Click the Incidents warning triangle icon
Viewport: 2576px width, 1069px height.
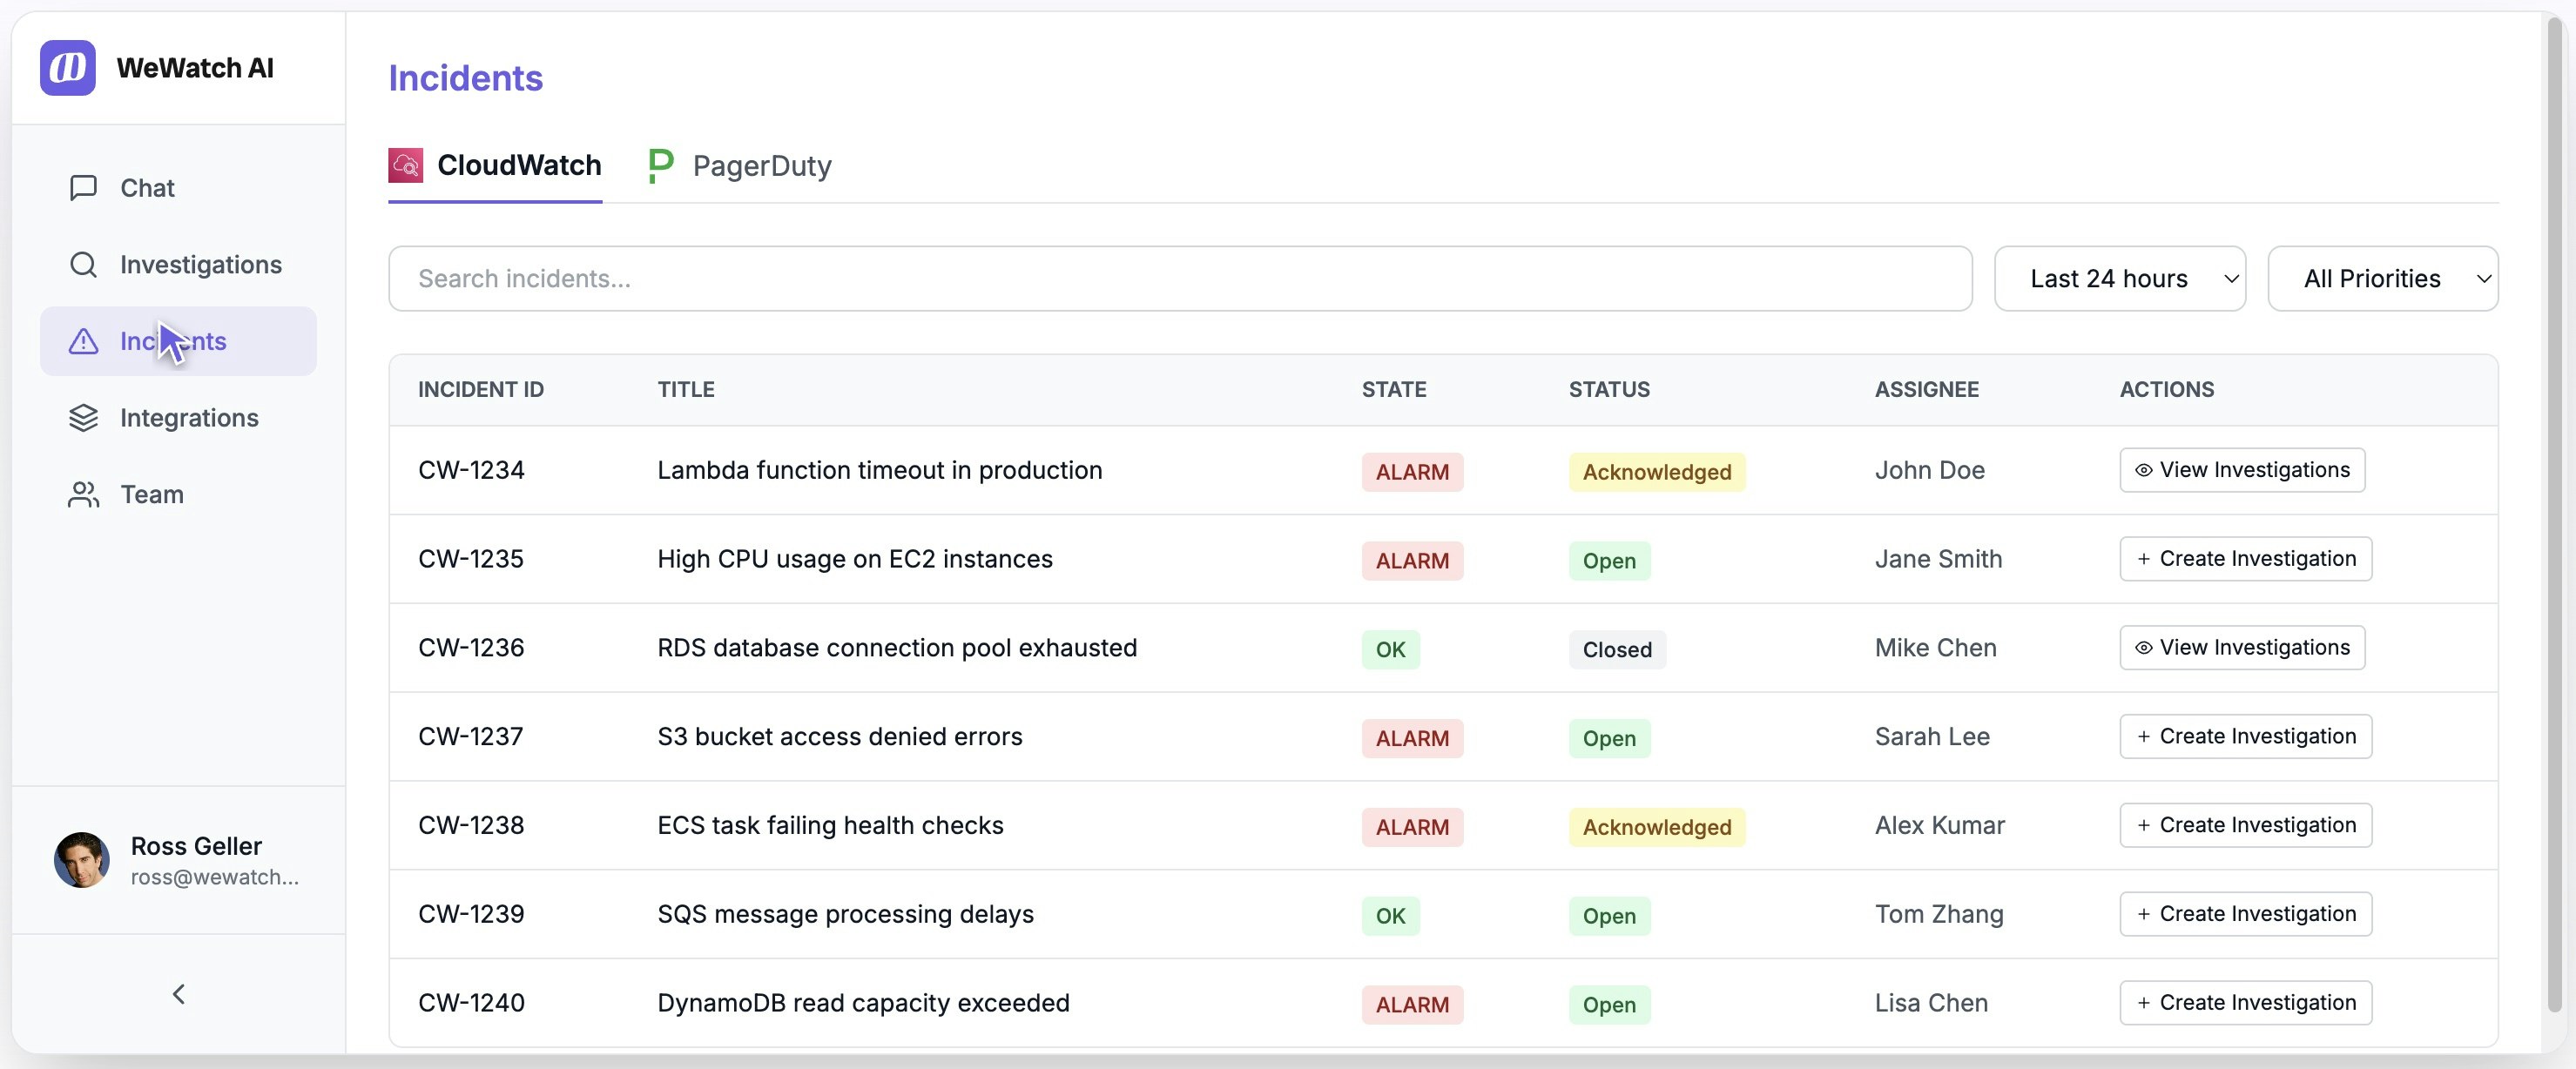[x=84, y=341]
